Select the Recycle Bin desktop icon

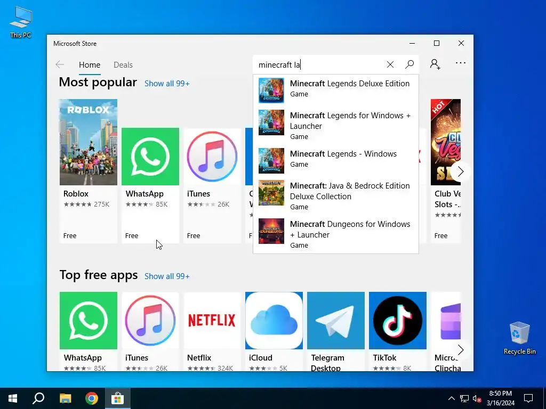point(519,338)
